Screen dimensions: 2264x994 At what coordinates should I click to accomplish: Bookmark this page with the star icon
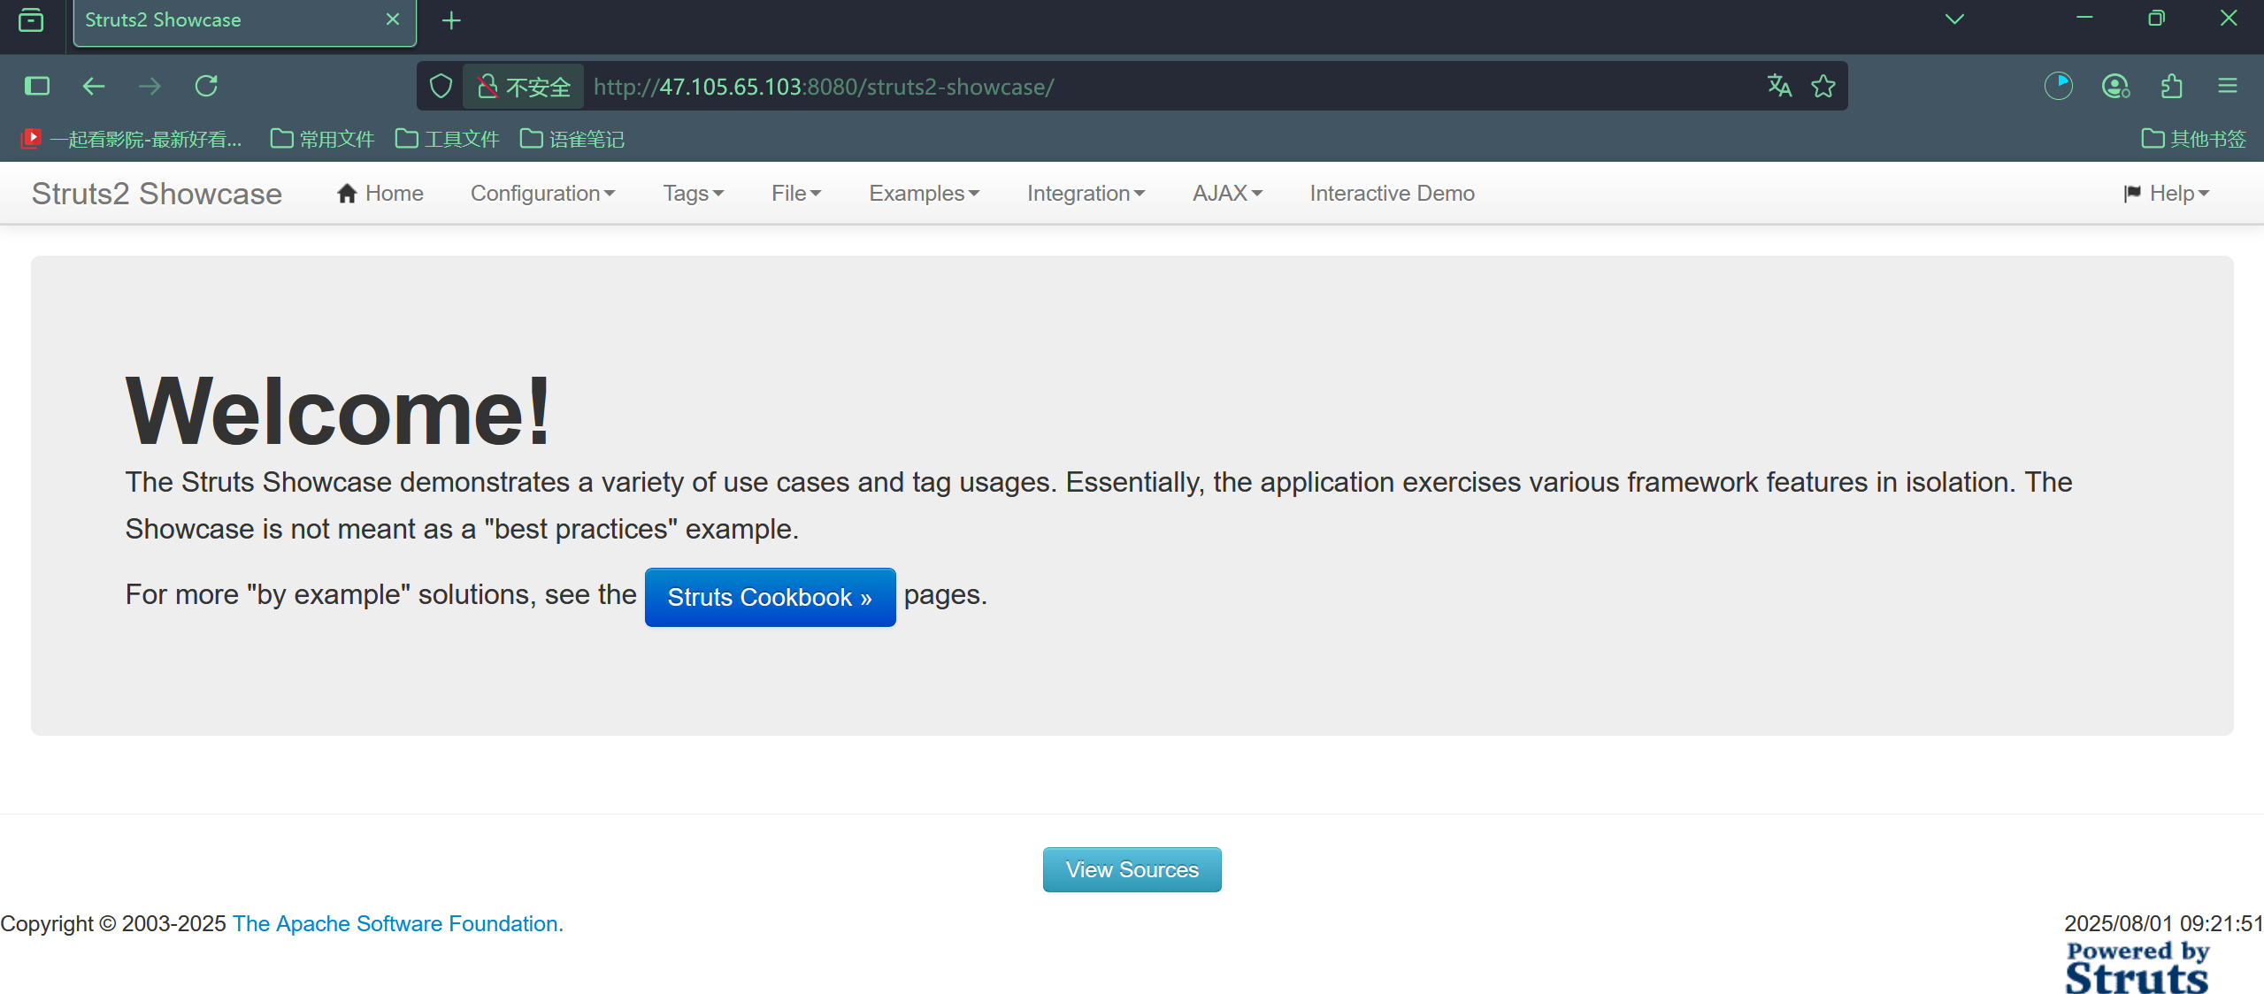[1823, 86]
